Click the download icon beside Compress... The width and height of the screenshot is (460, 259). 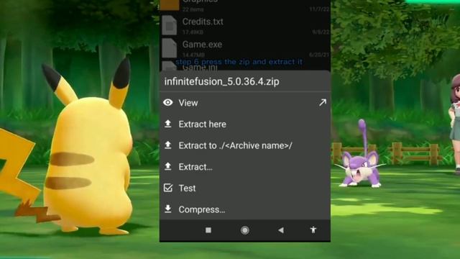click(167, 209)
